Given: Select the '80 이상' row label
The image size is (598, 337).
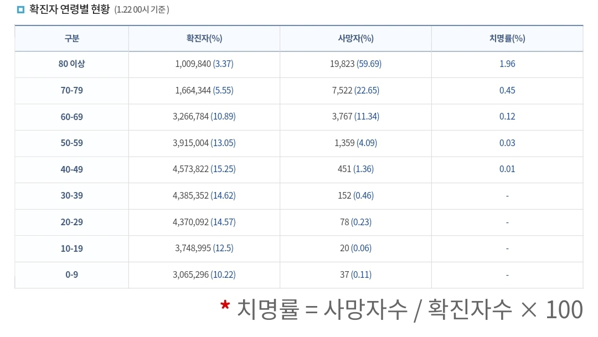Looking at the screenshot, I should click(71, 64).
